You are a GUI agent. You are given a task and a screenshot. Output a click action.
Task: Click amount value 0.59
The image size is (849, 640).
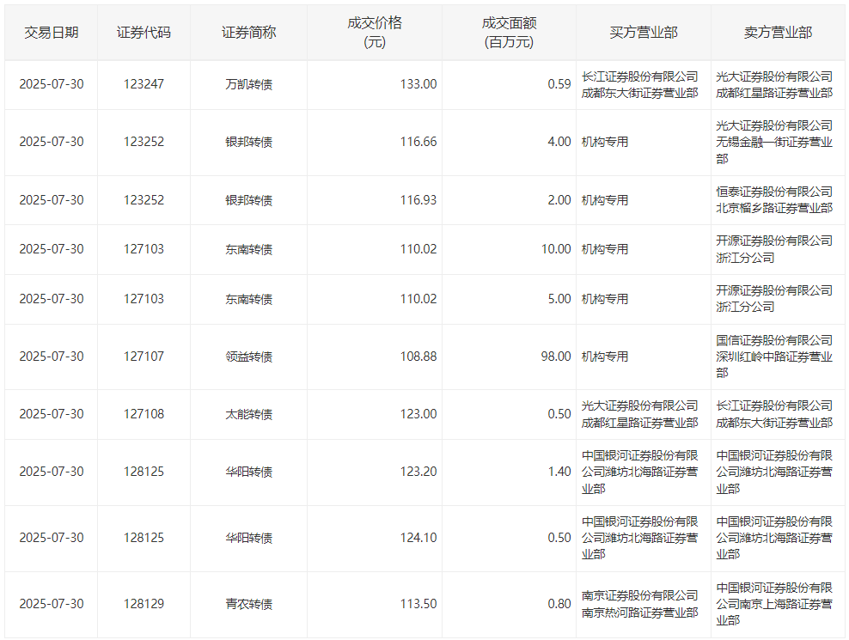(x=559, y=84)
